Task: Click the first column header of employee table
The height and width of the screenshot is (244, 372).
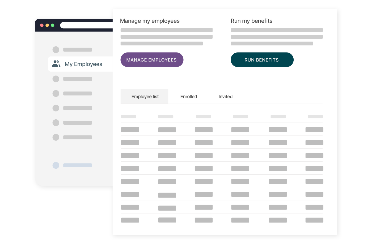Action: (x=129, y=117)
